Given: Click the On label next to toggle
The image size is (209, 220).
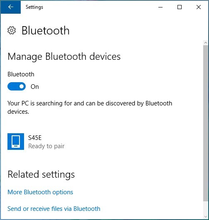Looking at the screenshot, I should (x=35, y=87).
